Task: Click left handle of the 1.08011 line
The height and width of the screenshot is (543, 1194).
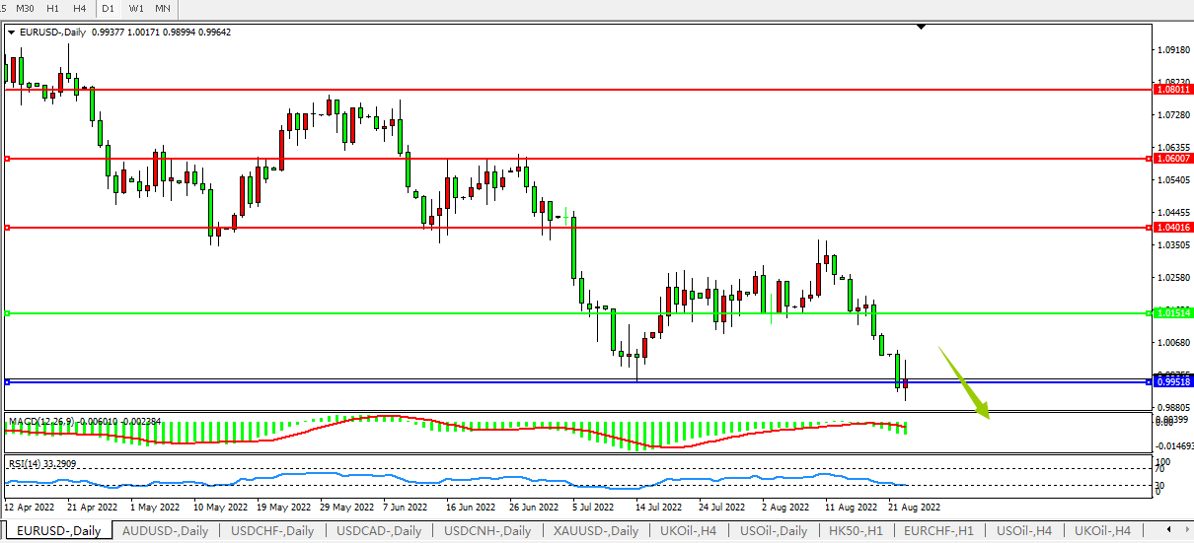Action: tap(7, 90)
